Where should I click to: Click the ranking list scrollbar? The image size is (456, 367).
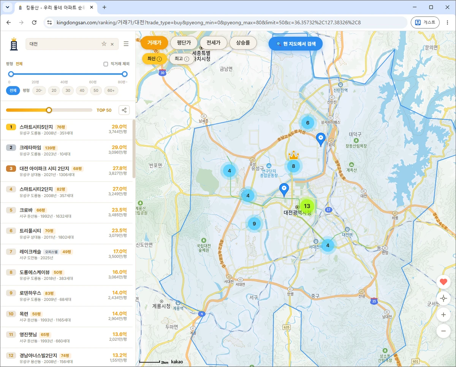click(x=134, y=149)
